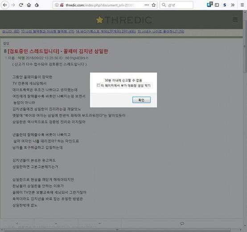Open the thread link ending with (82)

point(11,32)
